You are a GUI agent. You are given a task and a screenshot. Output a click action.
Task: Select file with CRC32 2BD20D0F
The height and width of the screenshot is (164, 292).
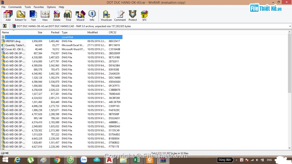tap(62, 53)
